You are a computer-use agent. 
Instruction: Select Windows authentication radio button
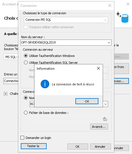pyautogui.click(x=26, y=56)
